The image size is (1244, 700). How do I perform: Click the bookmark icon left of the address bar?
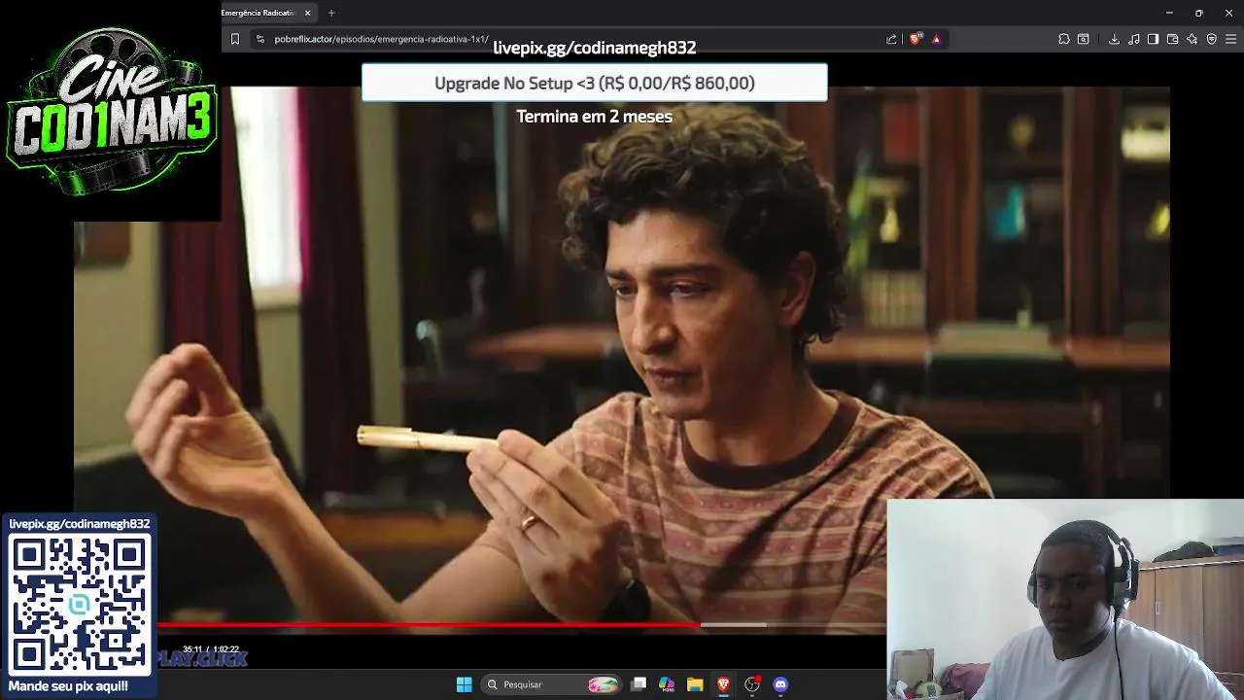tap(234, 39)
